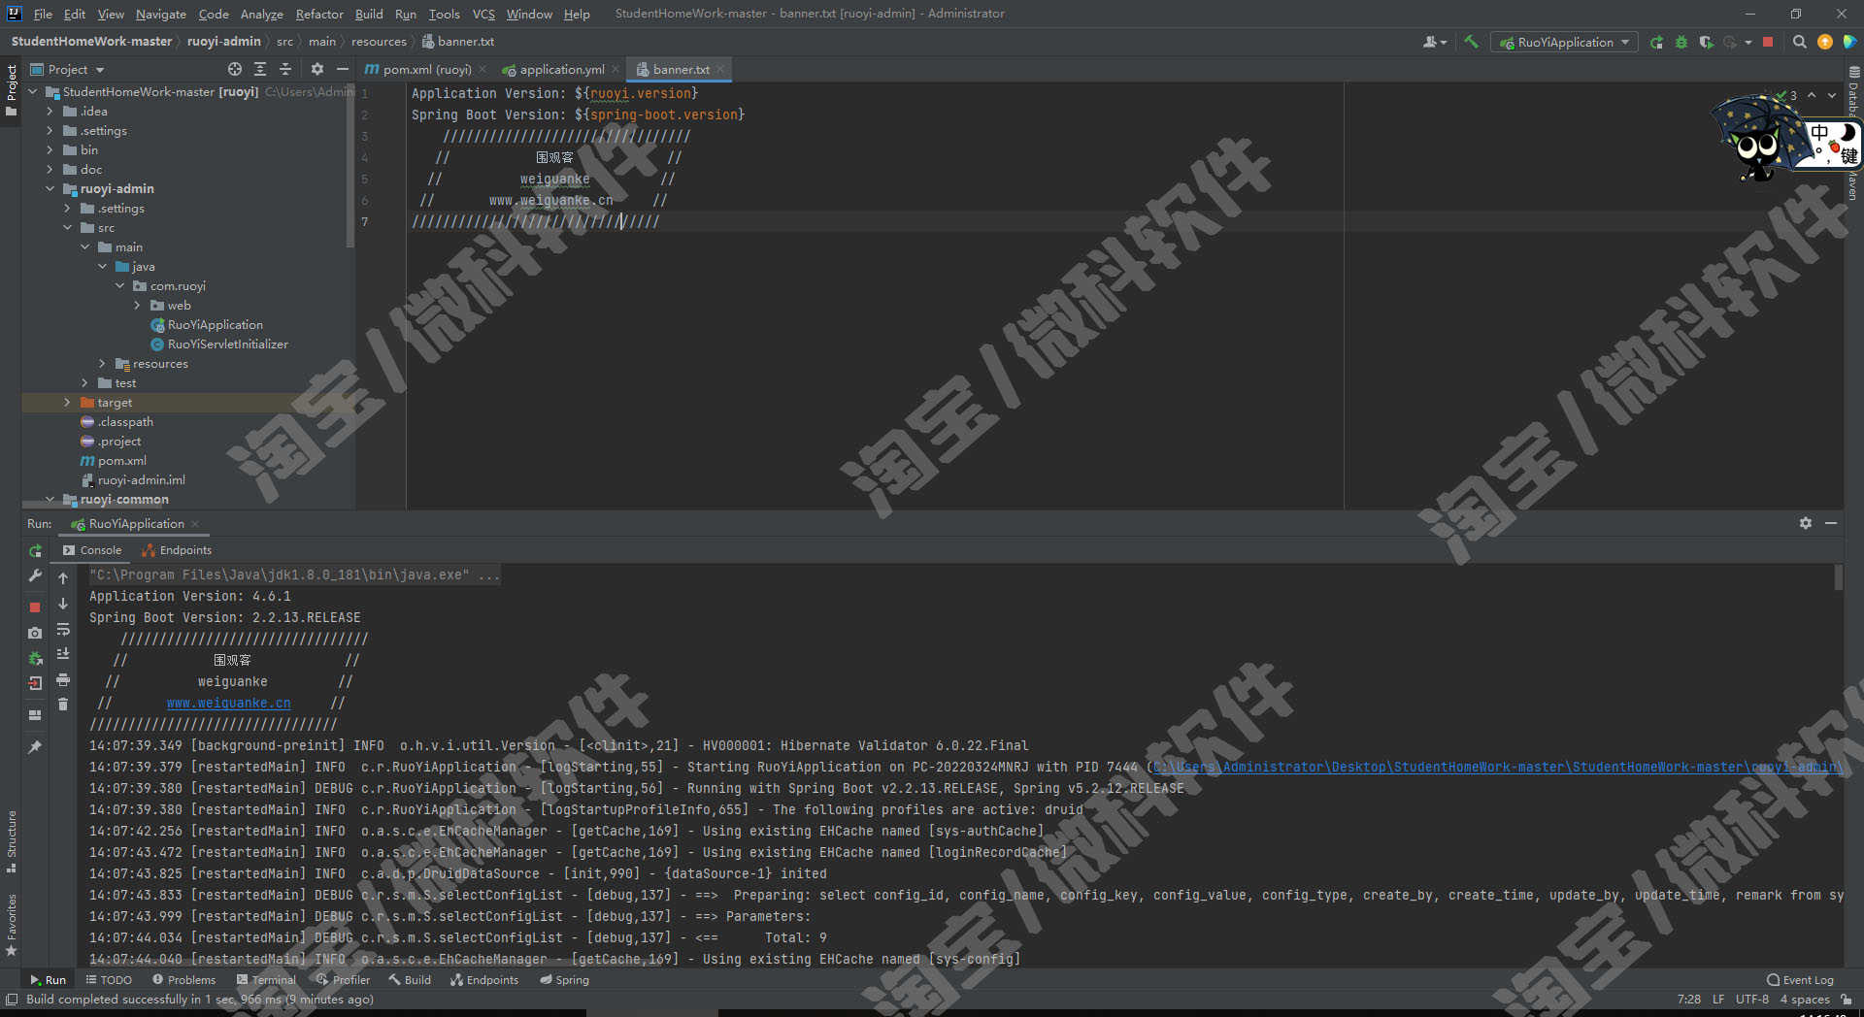This screenshot has height=1017, width=1864.
Task: Open the RuoYiApplication run configuration dropdown
Action: pos(1565,42)
